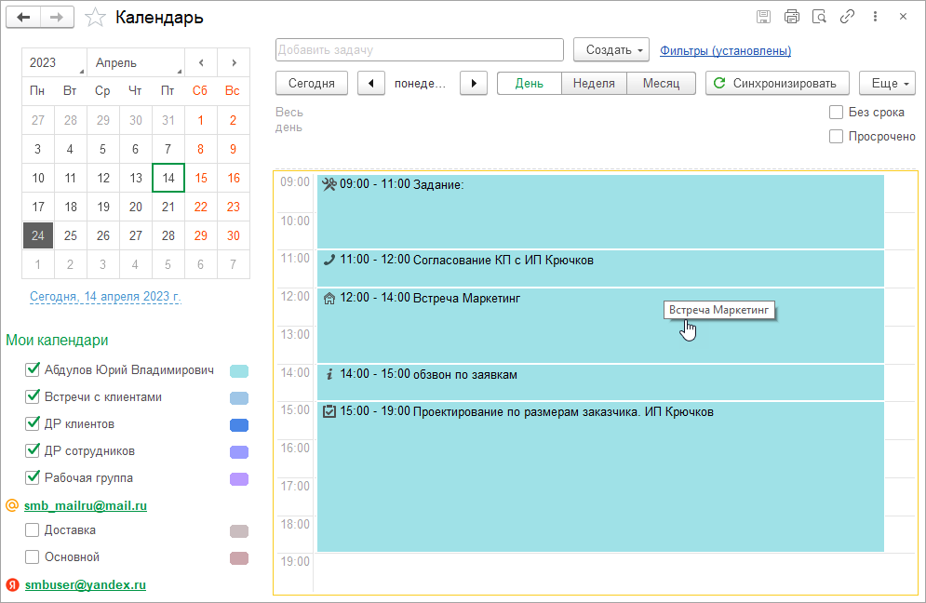Expand the Еще dropdown menu
Image resolution: width=926 pixels, height=603 pixels.
tap(887, 83)
